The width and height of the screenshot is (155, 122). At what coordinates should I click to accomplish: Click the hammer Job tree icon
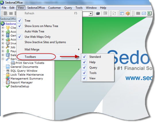(8, 47)
